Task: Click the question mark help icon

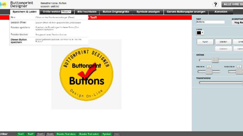Action: [x=215, y=4]
